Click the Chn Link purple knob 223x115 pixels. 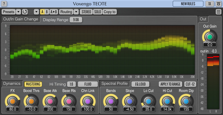tap(88, 101)
